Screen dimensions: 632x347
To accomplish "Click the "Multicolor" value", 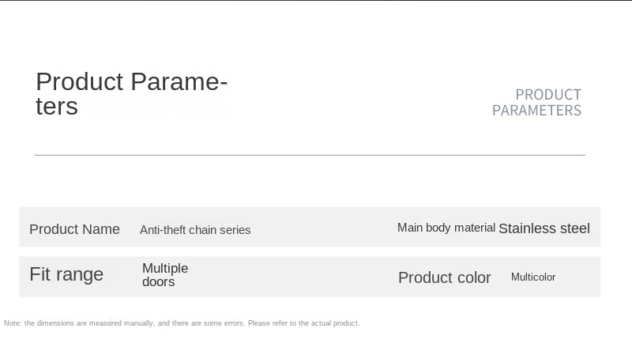I will [533, 277].
